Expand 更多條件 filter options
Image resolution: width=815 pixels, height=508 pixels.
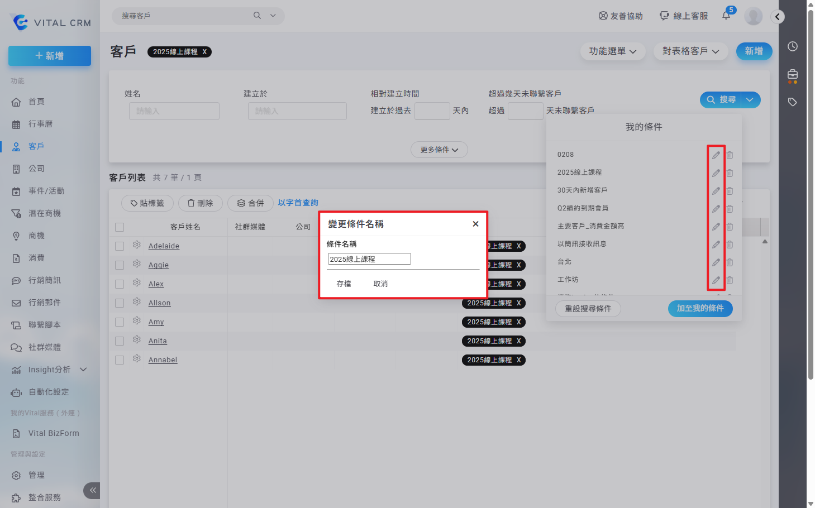pos(439,150)
